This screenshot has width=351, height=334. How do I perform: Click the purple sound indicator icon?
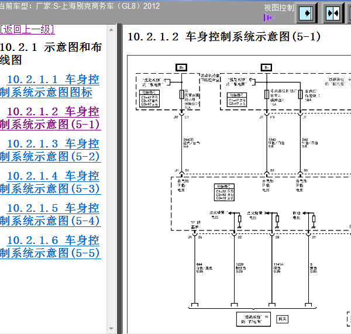[269, 18]
